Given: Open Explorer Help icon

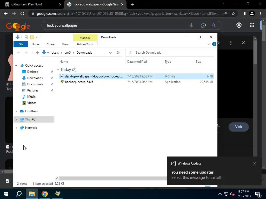Looking at the screenshot, I should 214,44.
